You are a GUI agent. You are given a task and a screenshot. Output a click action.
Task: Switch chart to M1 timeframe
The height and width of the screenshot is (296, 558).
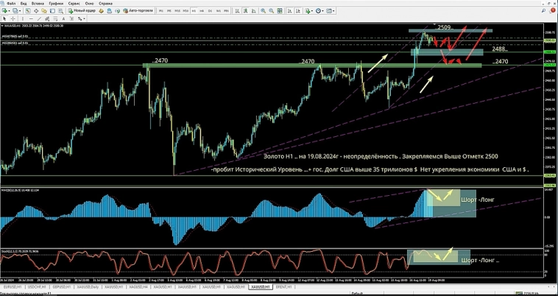(x=161, y=10)
